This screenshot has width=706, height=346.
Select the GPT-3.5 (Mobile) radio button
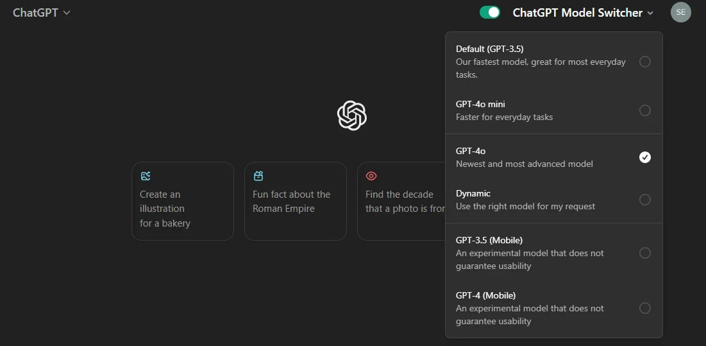tap(645, 253)
